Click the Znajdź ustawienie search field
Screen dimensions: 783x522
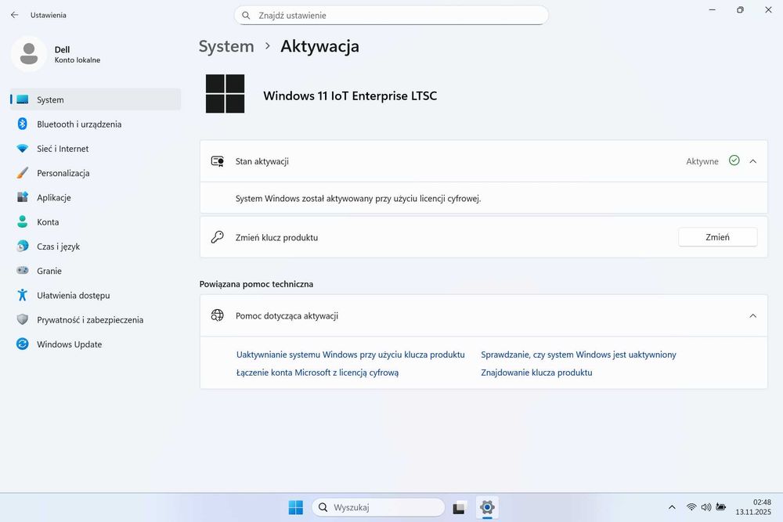[x=391, y=16]
